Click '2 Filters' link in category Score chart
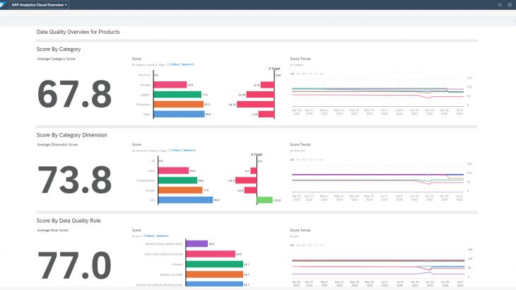The image size is (516, 290). click(174, 64)
